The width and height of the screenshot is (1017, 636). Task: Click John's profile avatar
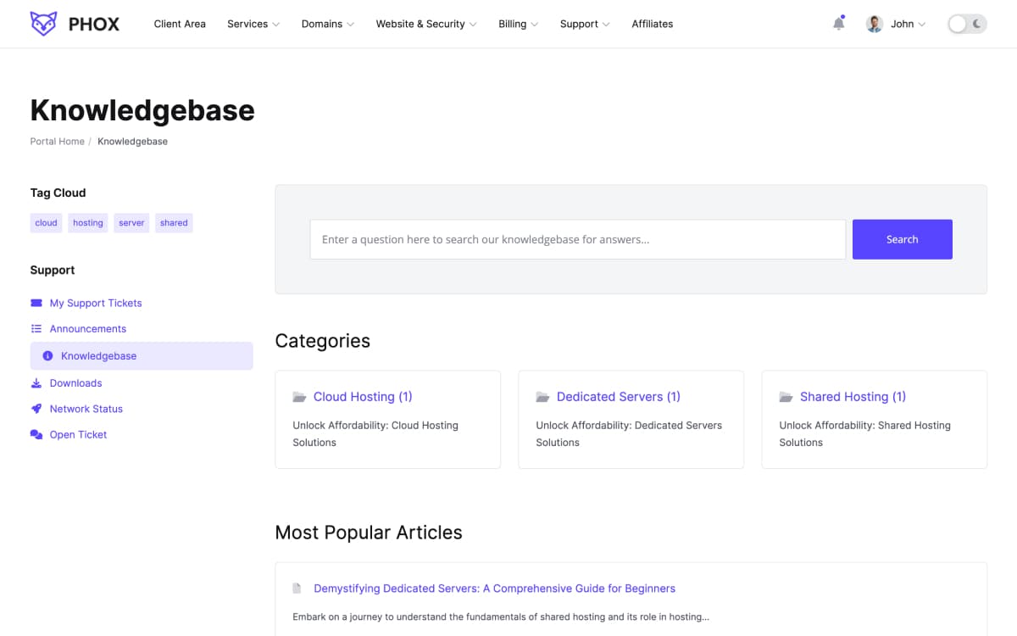coord(875,24)
